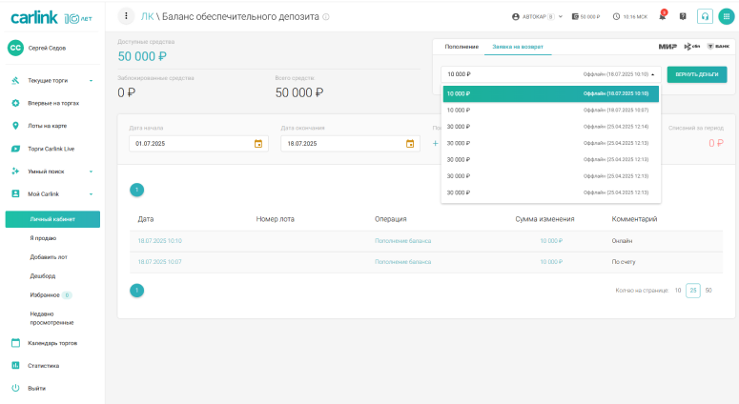Open the ЛК breadcrumb link

[147, 16]
